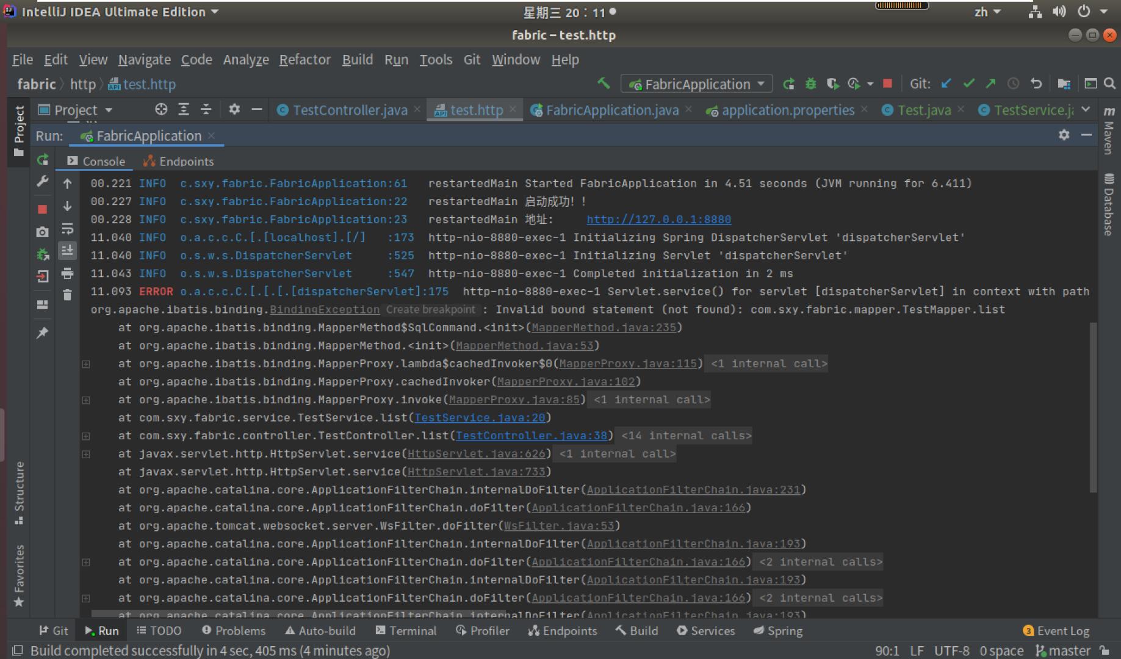This screenshot has height=659, width=1121.
Task: Open TestService.java:20 link
Action: (x=480, y=417)
